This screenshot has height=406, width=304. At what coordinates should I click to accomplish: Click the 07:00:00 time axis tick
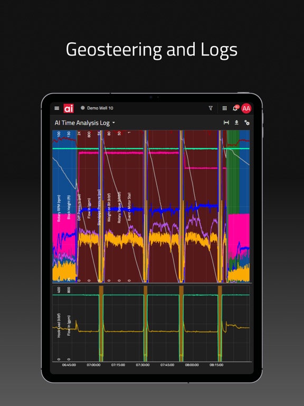click(93, 365)
